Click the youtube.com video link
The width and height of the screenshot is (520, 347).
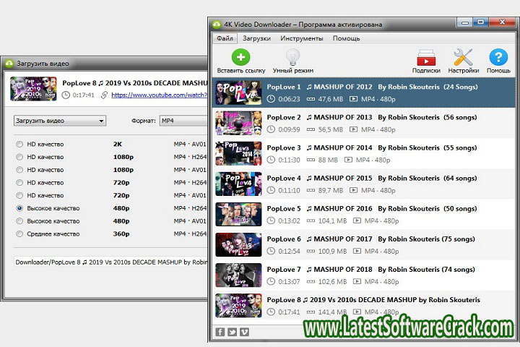(157, 95)
